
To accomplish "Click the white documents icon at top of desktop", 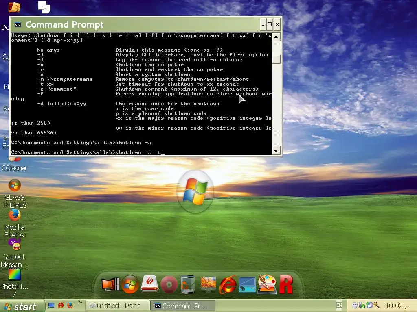I will click(x=44, y=7).
